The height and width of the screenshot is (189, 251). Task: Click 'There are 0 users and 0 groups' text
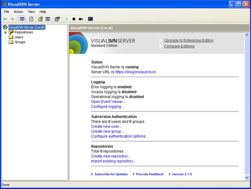(x=118, y=121)
